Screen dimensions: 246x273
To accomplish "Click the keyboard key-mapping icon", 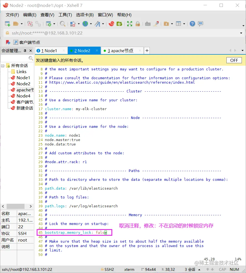I will click(x=148, y=24).
